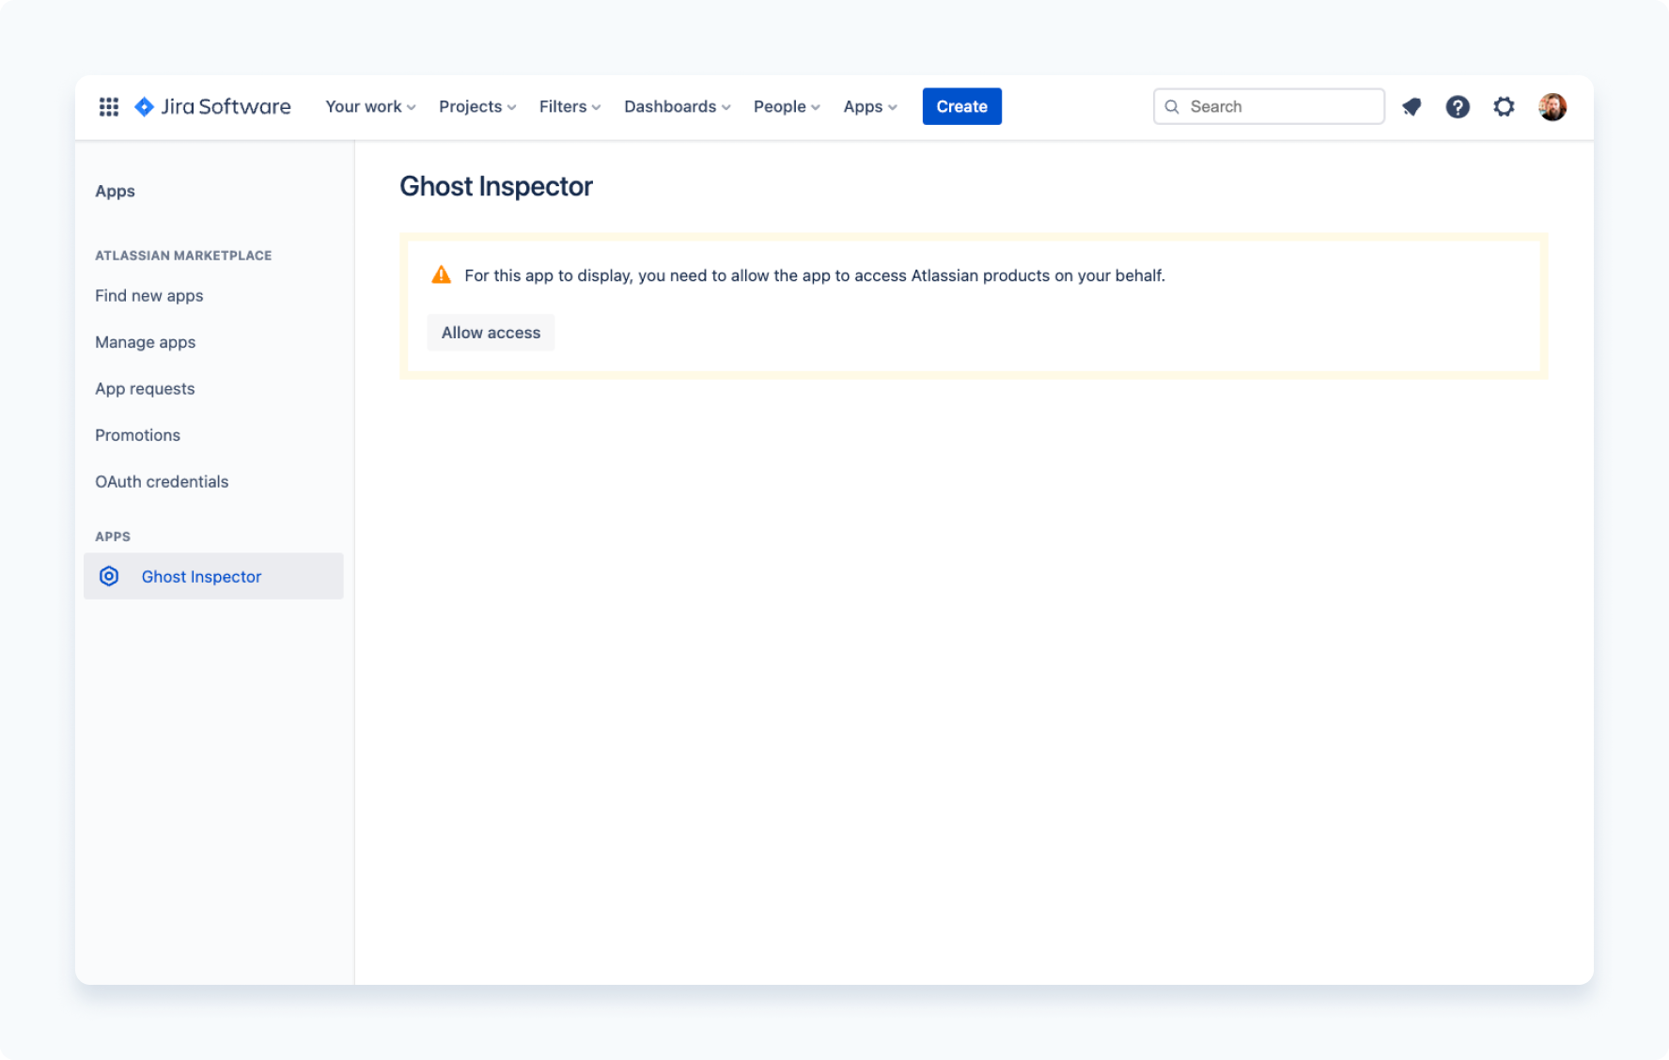Click the Jira Software logo
1669x1060 pixels.
pyautogui.click(x=213, y=107)
